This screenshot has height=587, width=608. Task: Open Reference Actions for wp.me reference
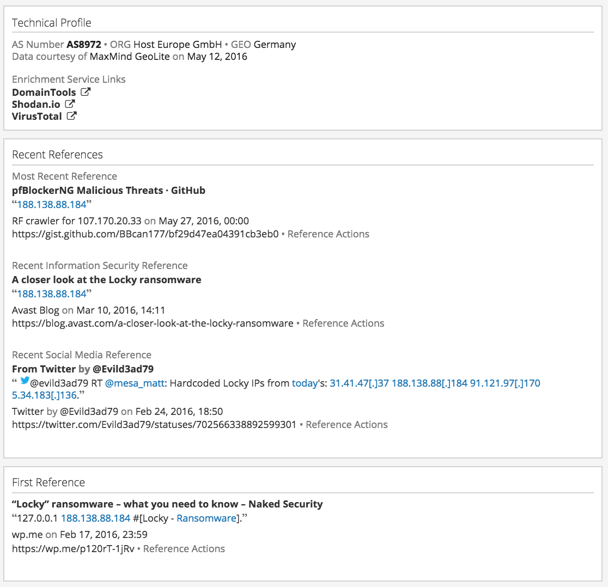184,549
